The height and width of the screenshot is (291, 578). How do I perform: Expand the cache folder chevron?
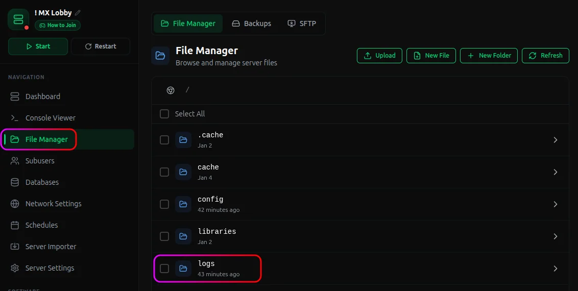[x=555, y=172]
